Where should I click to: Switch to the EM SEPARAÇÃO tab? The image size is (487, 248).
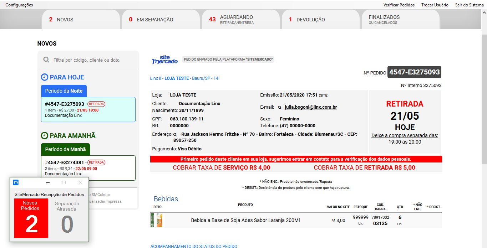(160, 20)
